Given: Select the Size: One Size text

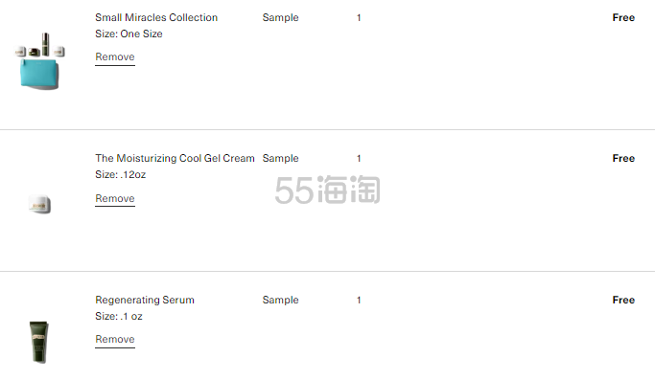Looking at the screenshot, I should (x=129, y=34).
